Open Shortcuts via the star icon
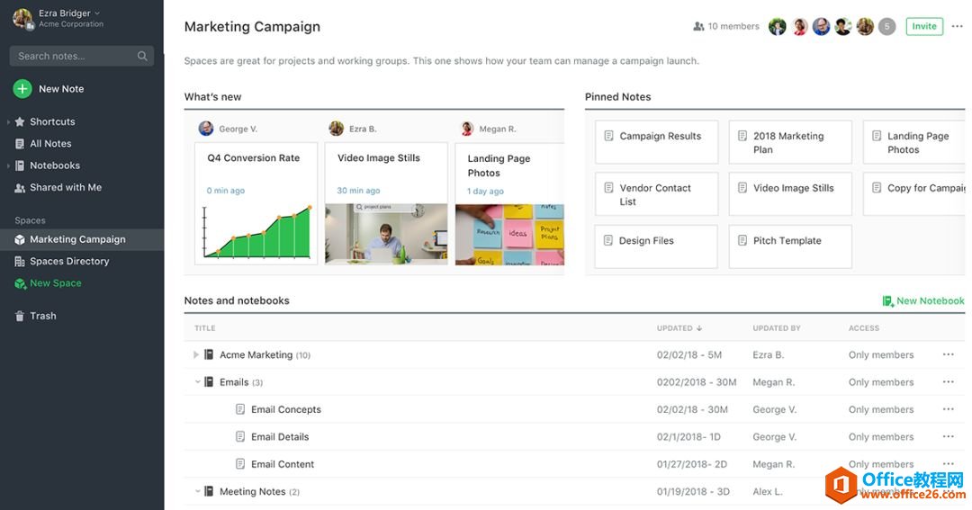This screenshot has height=510, width=972. [20, 122]
